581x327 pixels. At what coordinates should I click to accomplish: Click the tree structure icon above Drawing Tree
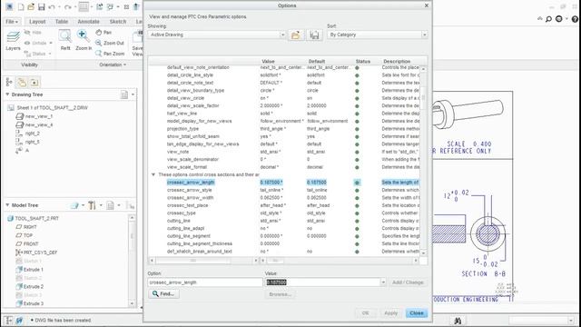[9, 82]
